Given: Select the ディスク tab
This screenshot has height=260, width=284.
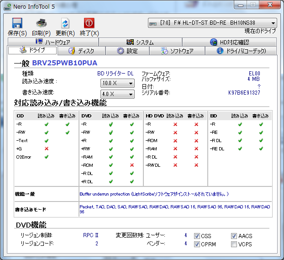Looking at the screenshot, I should coord(81,51).
